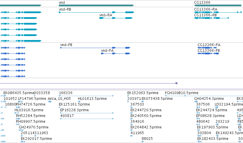Select feature 88025
The image size is (243, 143).
[x=147, y=139]
